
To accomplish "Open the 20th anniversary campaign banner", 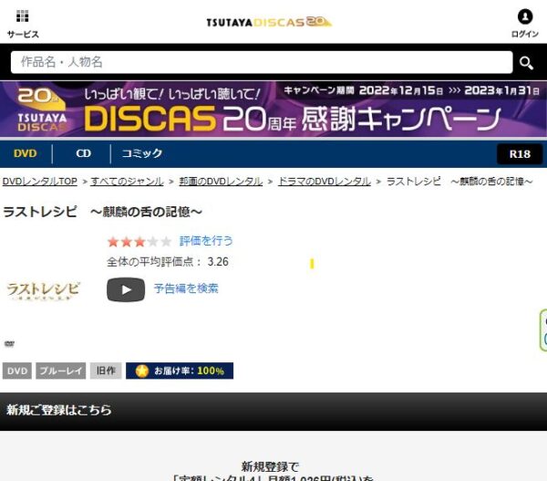I will (273, 110).
